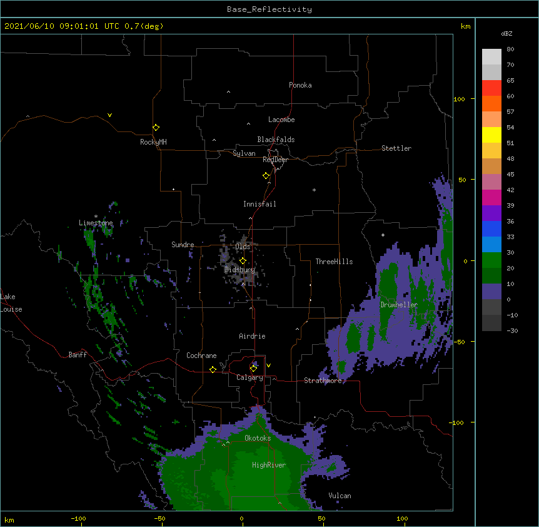The height and width of the screenshot is (527, 539).
Task: Click the Ponoka city label
Action: coord(300,85)
